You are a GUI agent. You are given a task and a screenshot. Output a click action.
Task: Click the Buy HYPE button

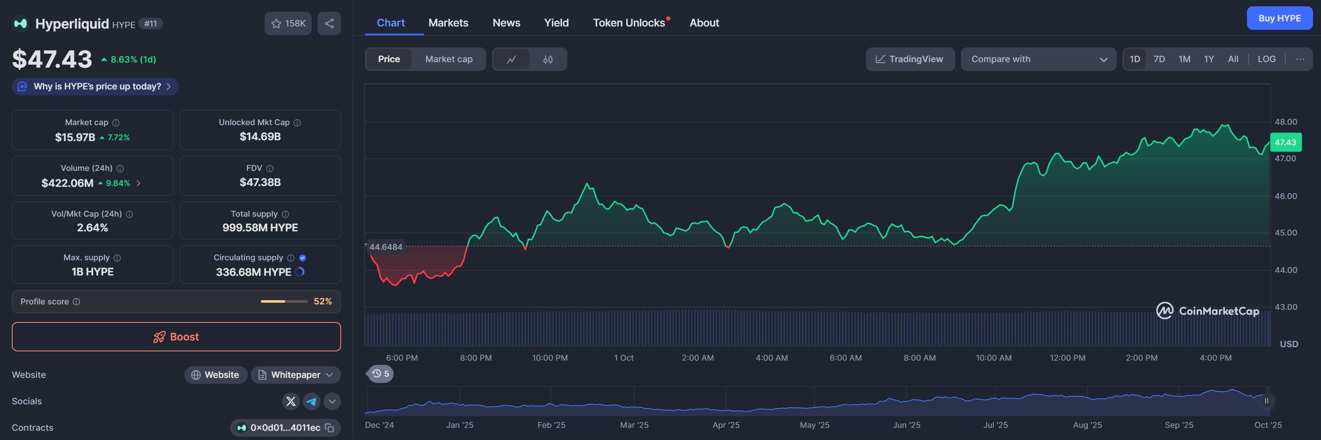pos(1279,18)
